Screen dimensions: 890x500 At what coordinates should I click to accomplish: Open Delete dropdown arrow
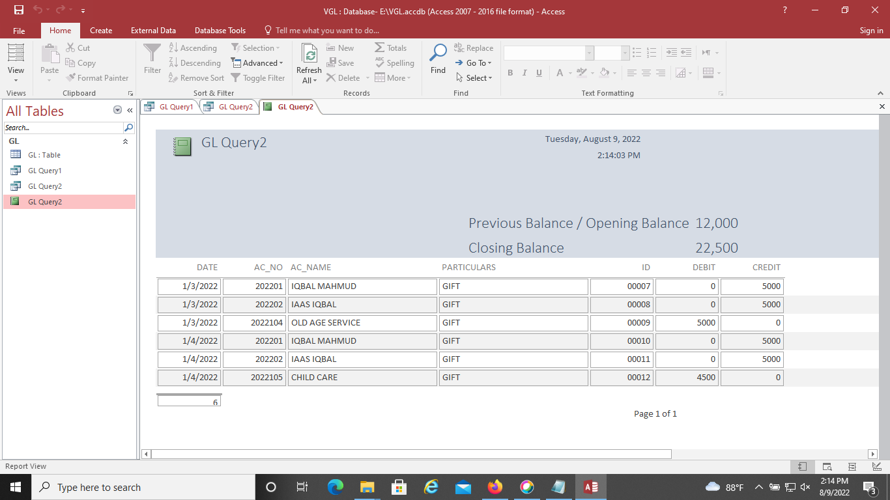pos(367,78)
